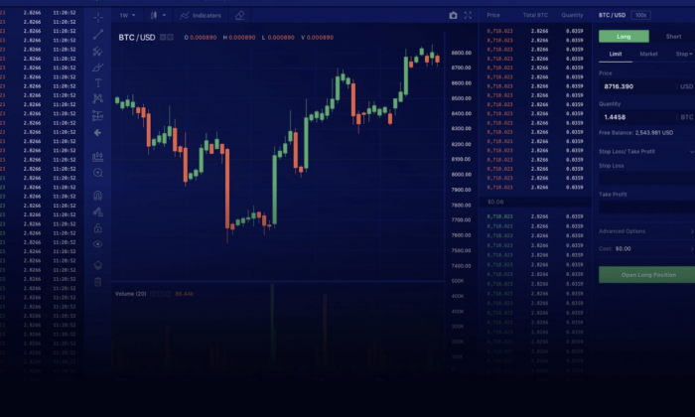Click the empty Take Profit input field
Screen dimensions: 695x417
point(646,207)
